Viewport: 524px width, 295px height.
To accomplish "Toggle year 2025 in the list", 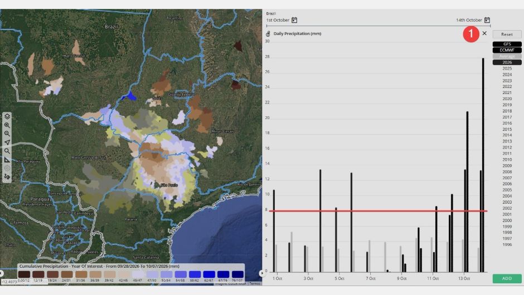I will (507, 68).
